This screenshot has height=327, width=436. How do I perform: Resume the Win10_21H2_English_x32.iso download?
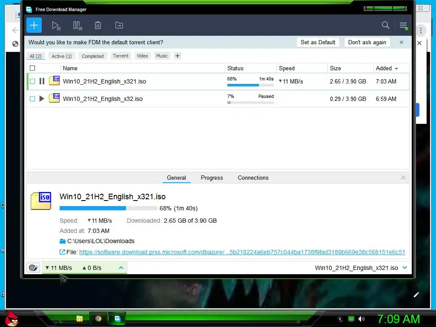pyautogui.click(x=42, y=98)
